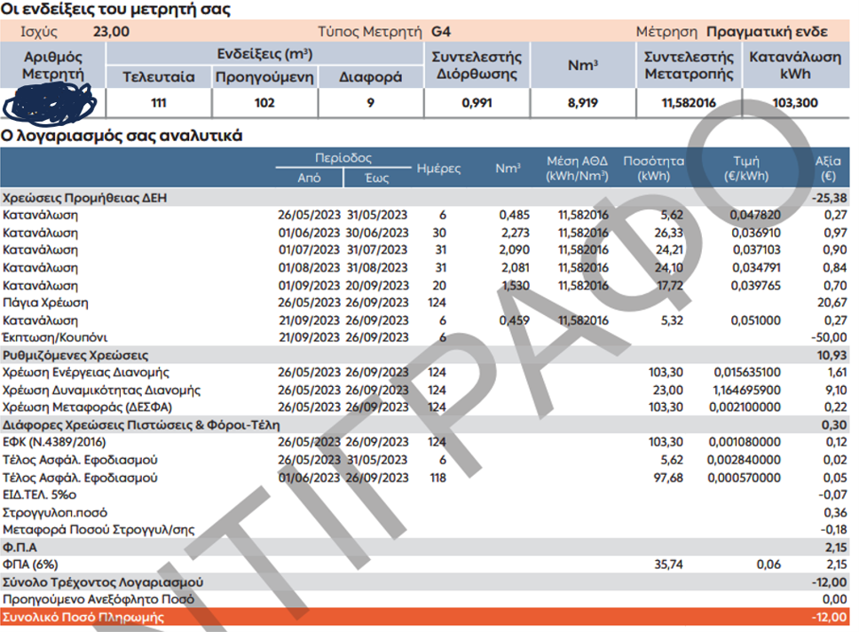Click the heading 'Οι ενδείξεις του μετρητή σας'
The image size is (859, 632).
(115, 9)
